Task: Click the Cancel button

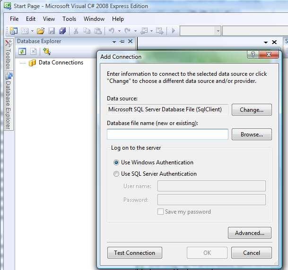Action: click(x=252, y=253)
